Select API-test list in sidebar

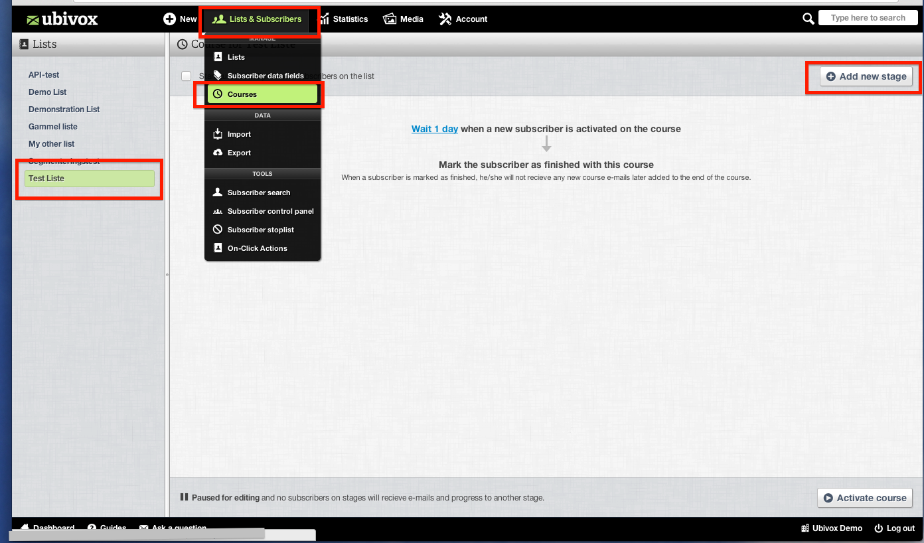(44, 75)
